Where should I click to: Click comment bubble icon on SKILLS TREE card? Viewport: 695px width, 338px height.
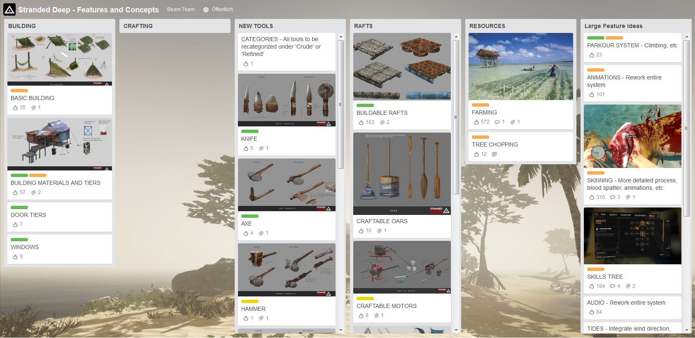[613, 287]
